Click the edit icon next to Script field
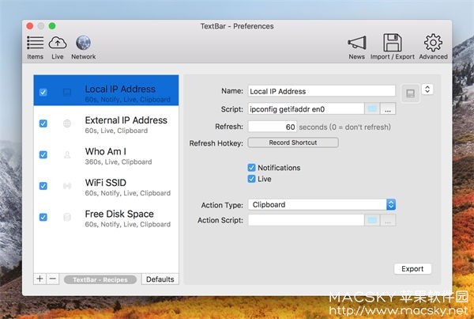This screenshot has width=474, height=319. [x=372, y=108]
